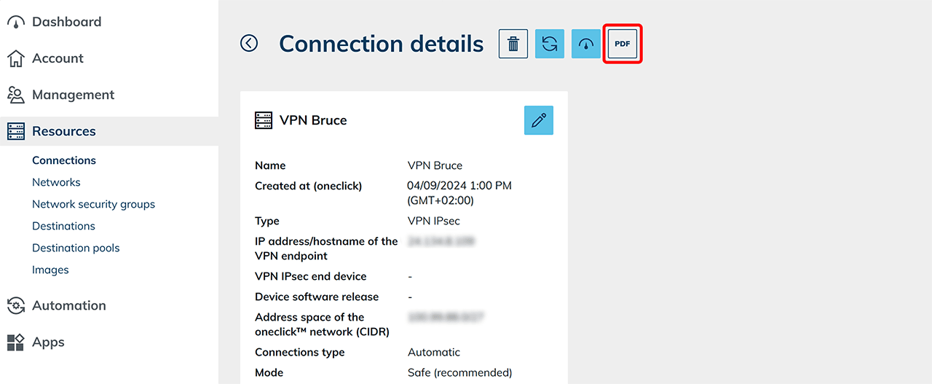Screen dimensions: 932x384
Task: Expand the Apps sidebar section
Action: (x=48, y=342)
